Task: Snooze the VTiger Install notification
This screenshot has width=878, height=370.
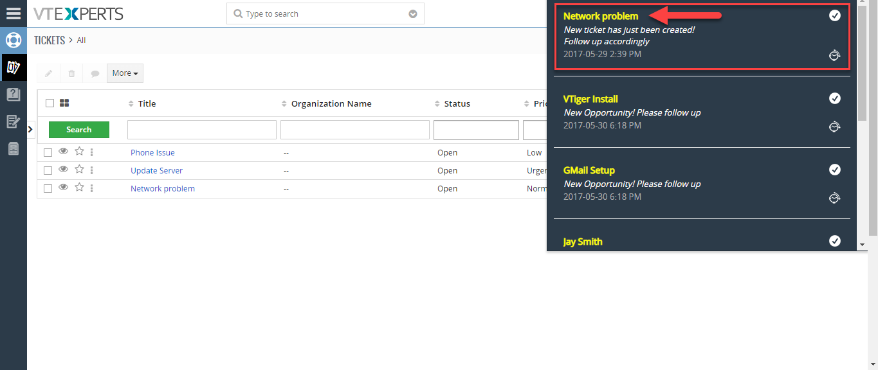Action: coord(835,127)
